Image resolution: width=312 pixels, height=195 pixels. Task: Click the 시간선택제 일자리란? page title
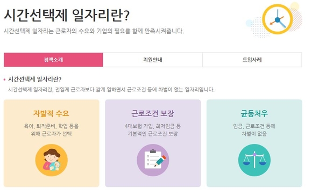67,15
